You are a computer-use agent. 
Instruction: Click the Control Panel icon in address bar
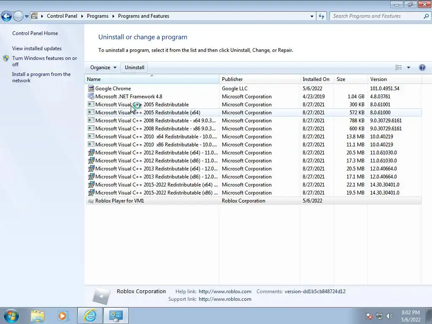click(x=34, y=16)
